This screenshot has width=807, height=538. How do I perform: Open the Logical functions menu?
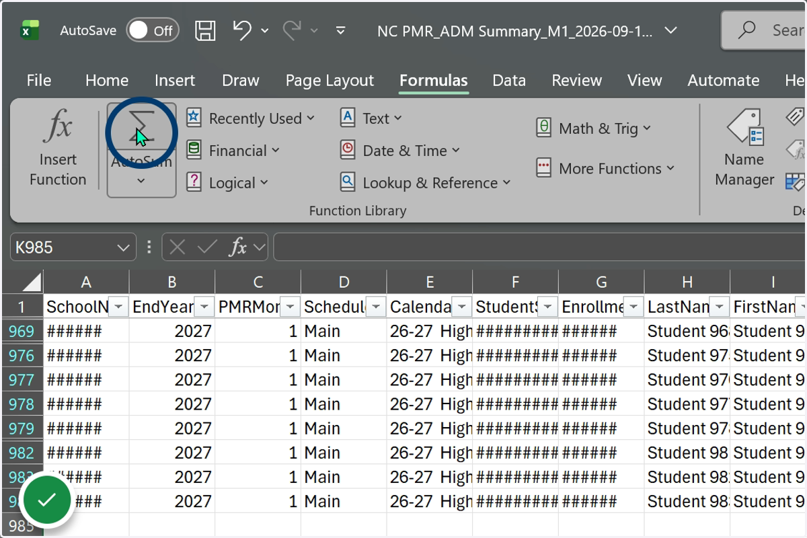click(227, 183)
